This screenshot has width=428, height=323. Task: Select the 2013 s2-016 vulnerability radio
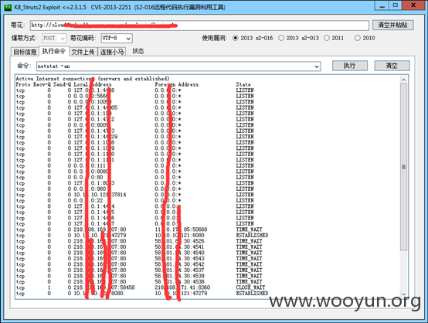[236, 38]
